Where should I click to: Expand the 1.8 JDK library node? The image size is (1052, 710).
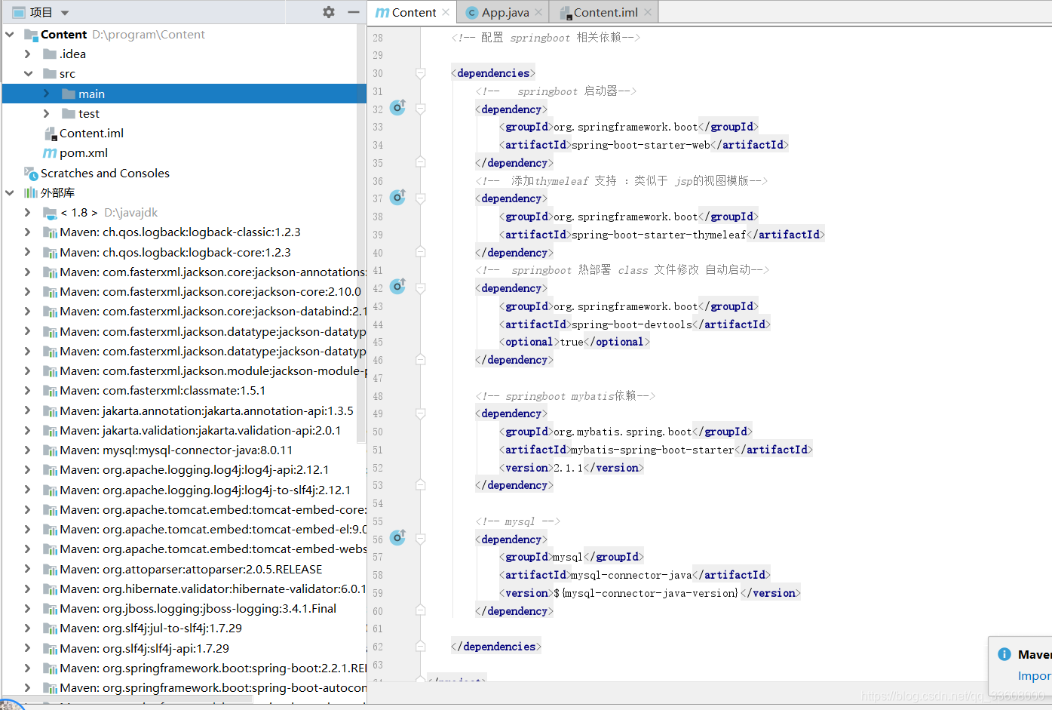click(x=28, y=212)
